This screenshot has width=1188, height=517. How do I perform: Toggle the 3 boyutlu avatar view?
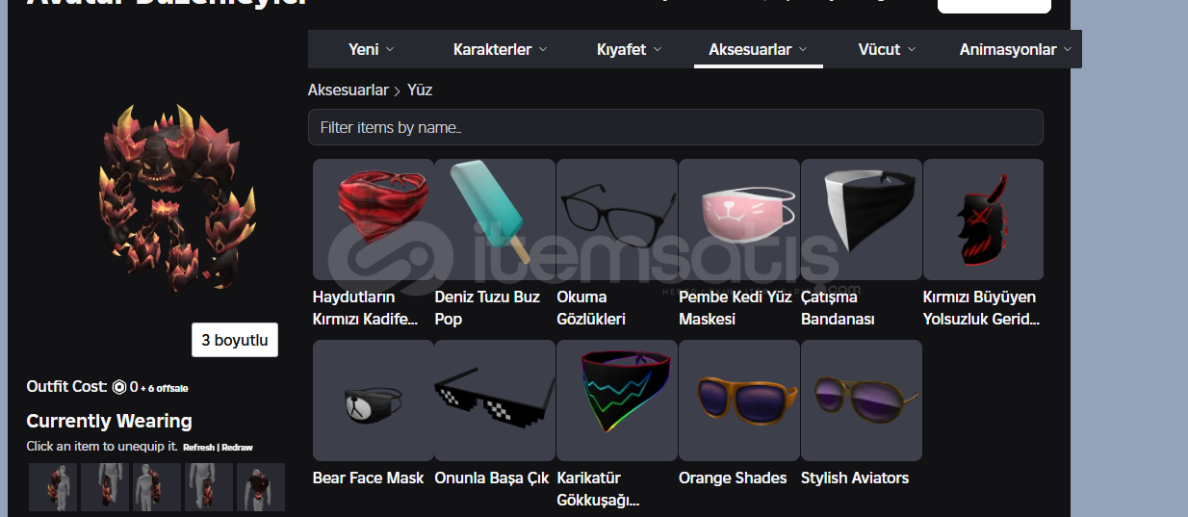pyautogui.click(x=235, y=340)
